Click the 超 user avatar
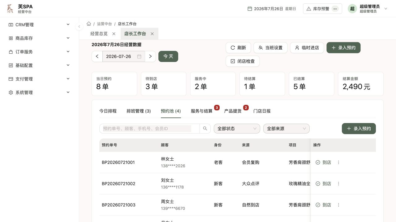The height and width of the screenshot is (222, 396). [x=352, y=9]
